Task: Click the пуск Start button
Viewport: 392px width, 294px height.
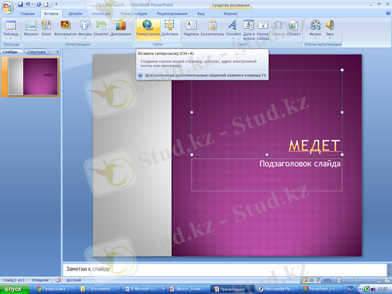Action: click(x=12, y=289)
